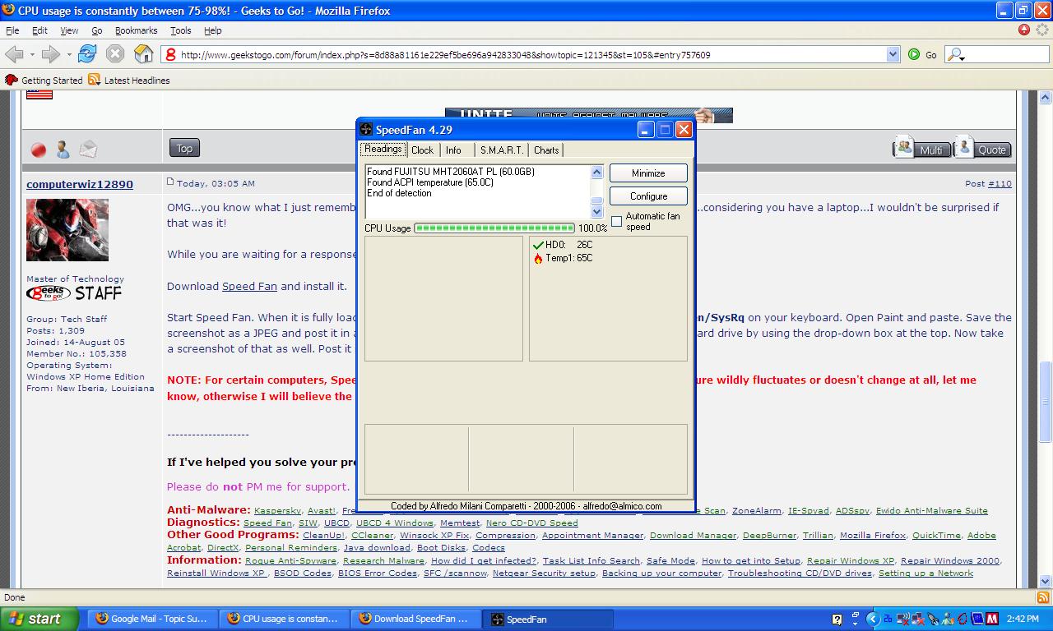Go to the Firefox Home page icon
1053x631 pixels.
144,54
